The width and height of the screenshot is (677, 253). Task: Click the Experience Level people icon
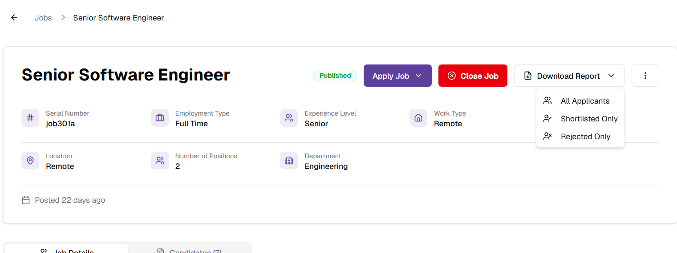[x=289, y=118]
